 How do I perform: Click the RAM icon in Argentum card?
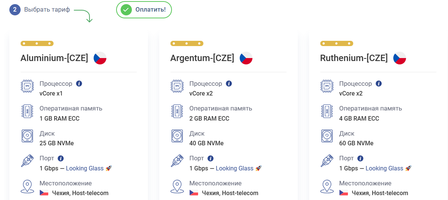(177, 111)
